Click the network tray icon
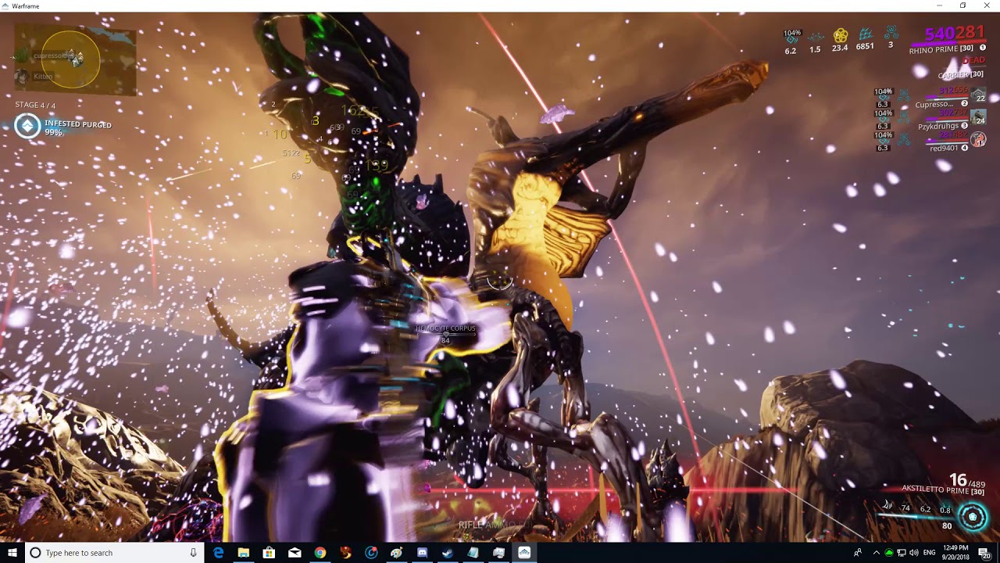Screen dimensions: 1000x563 coord(901,553)
